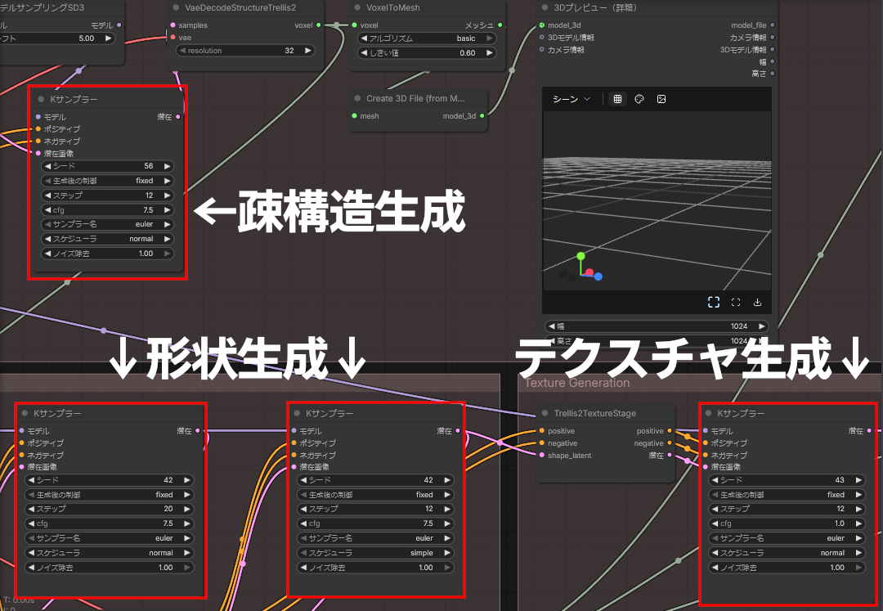Click the large fullscreen frame icon in 3D preview
The height and width of the screenshot is (611, 883).
click(x=714, y=303)
